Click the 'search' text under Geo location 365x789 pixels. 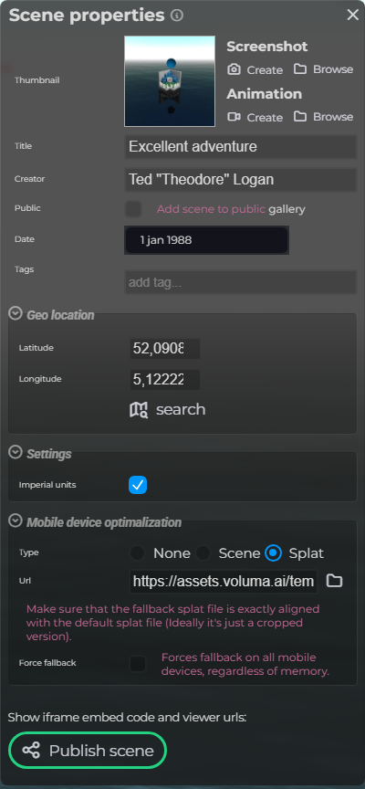[181, 410]
